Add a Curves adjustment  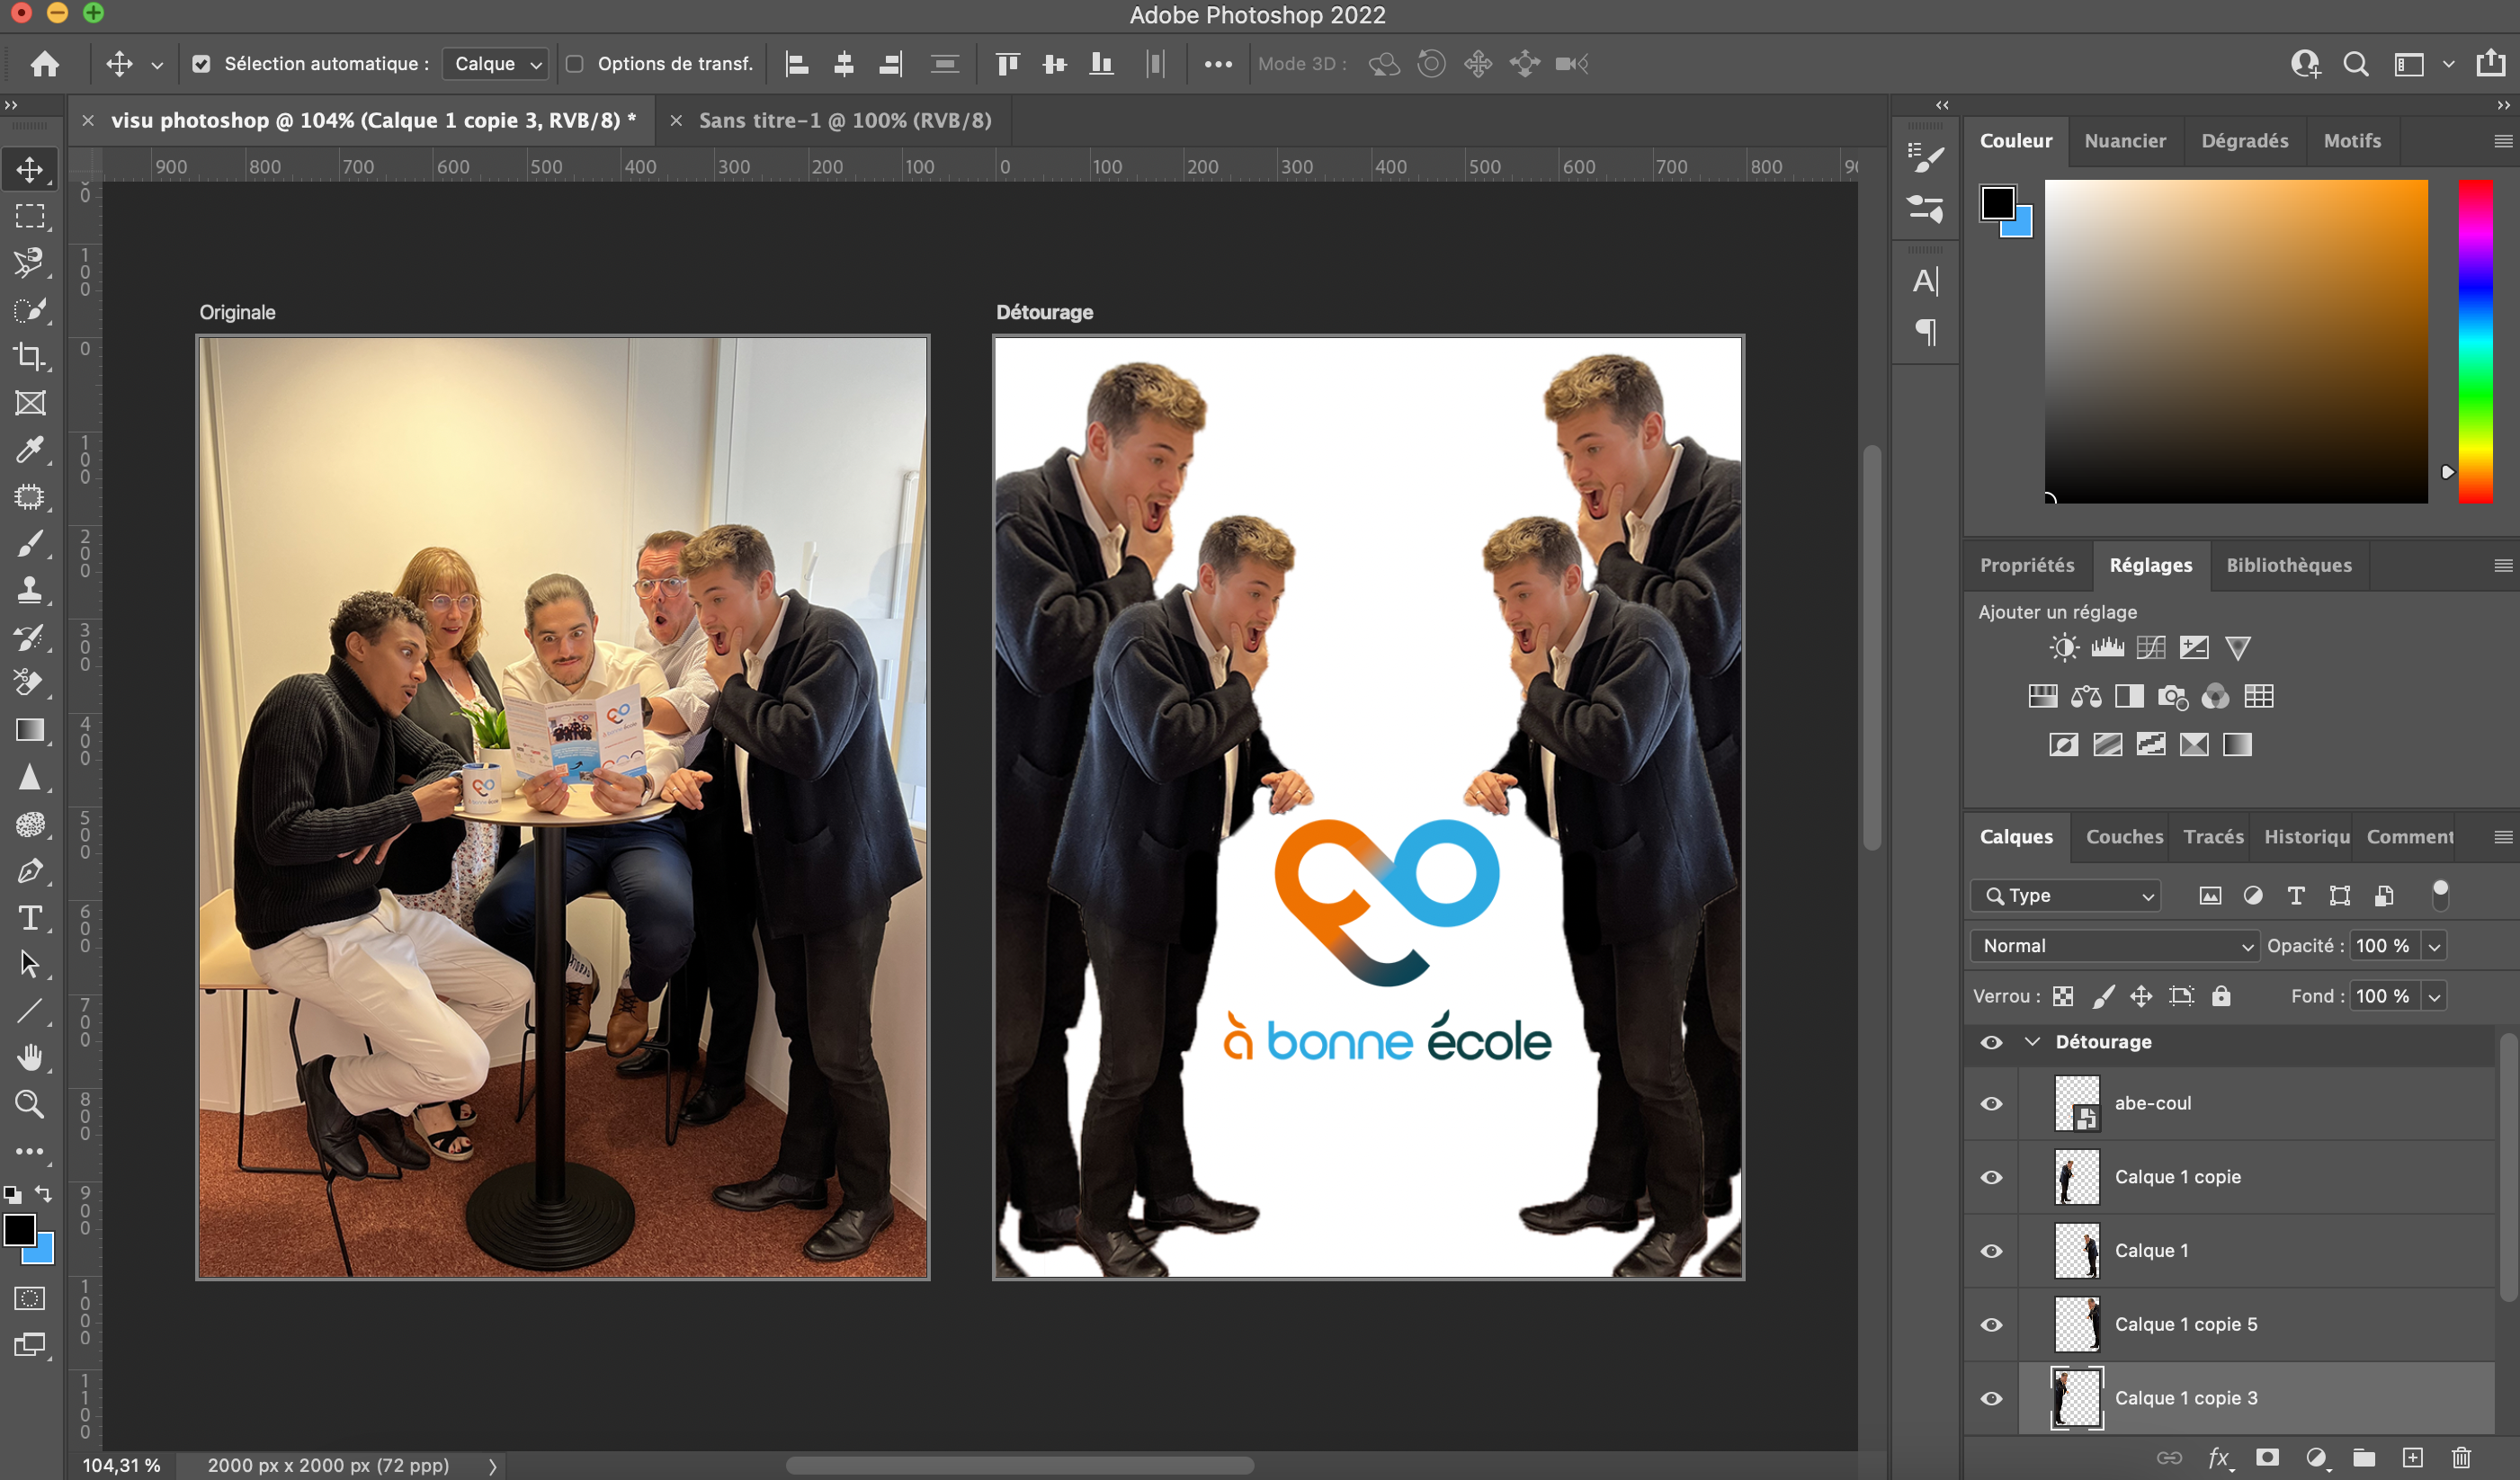tap(2150, 648)
